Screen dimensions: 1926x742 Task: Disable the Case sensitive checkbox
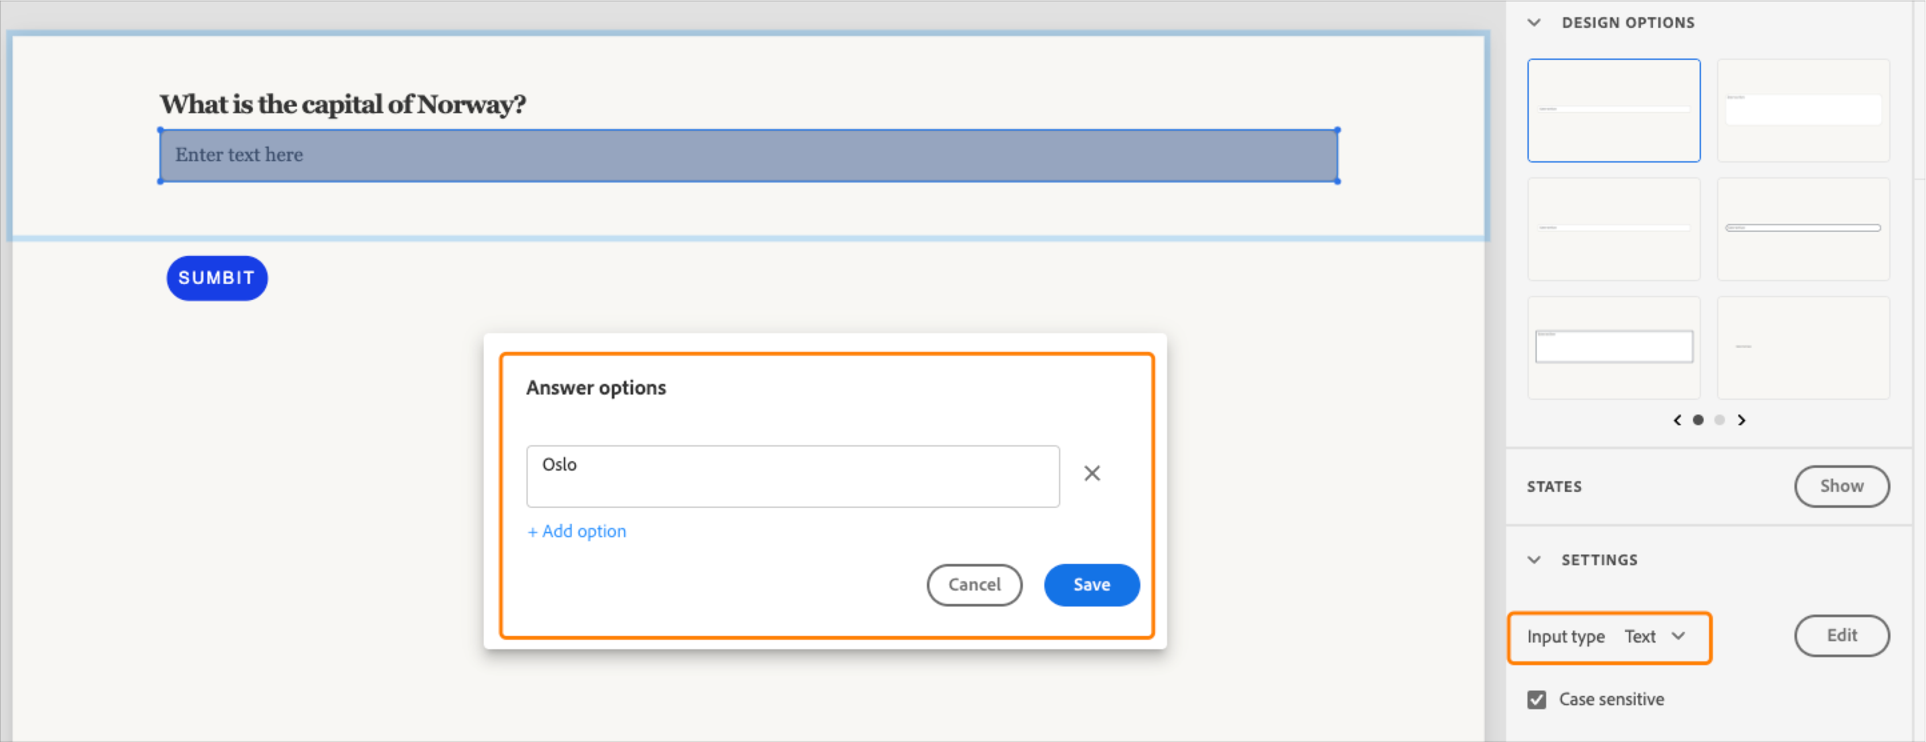tap(1536, 699)
